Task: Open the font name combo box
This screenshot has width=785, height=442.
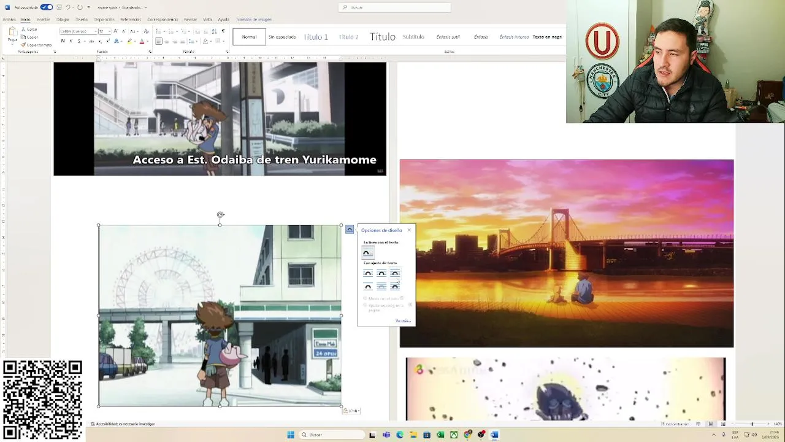Action: [x=78, y=31]
